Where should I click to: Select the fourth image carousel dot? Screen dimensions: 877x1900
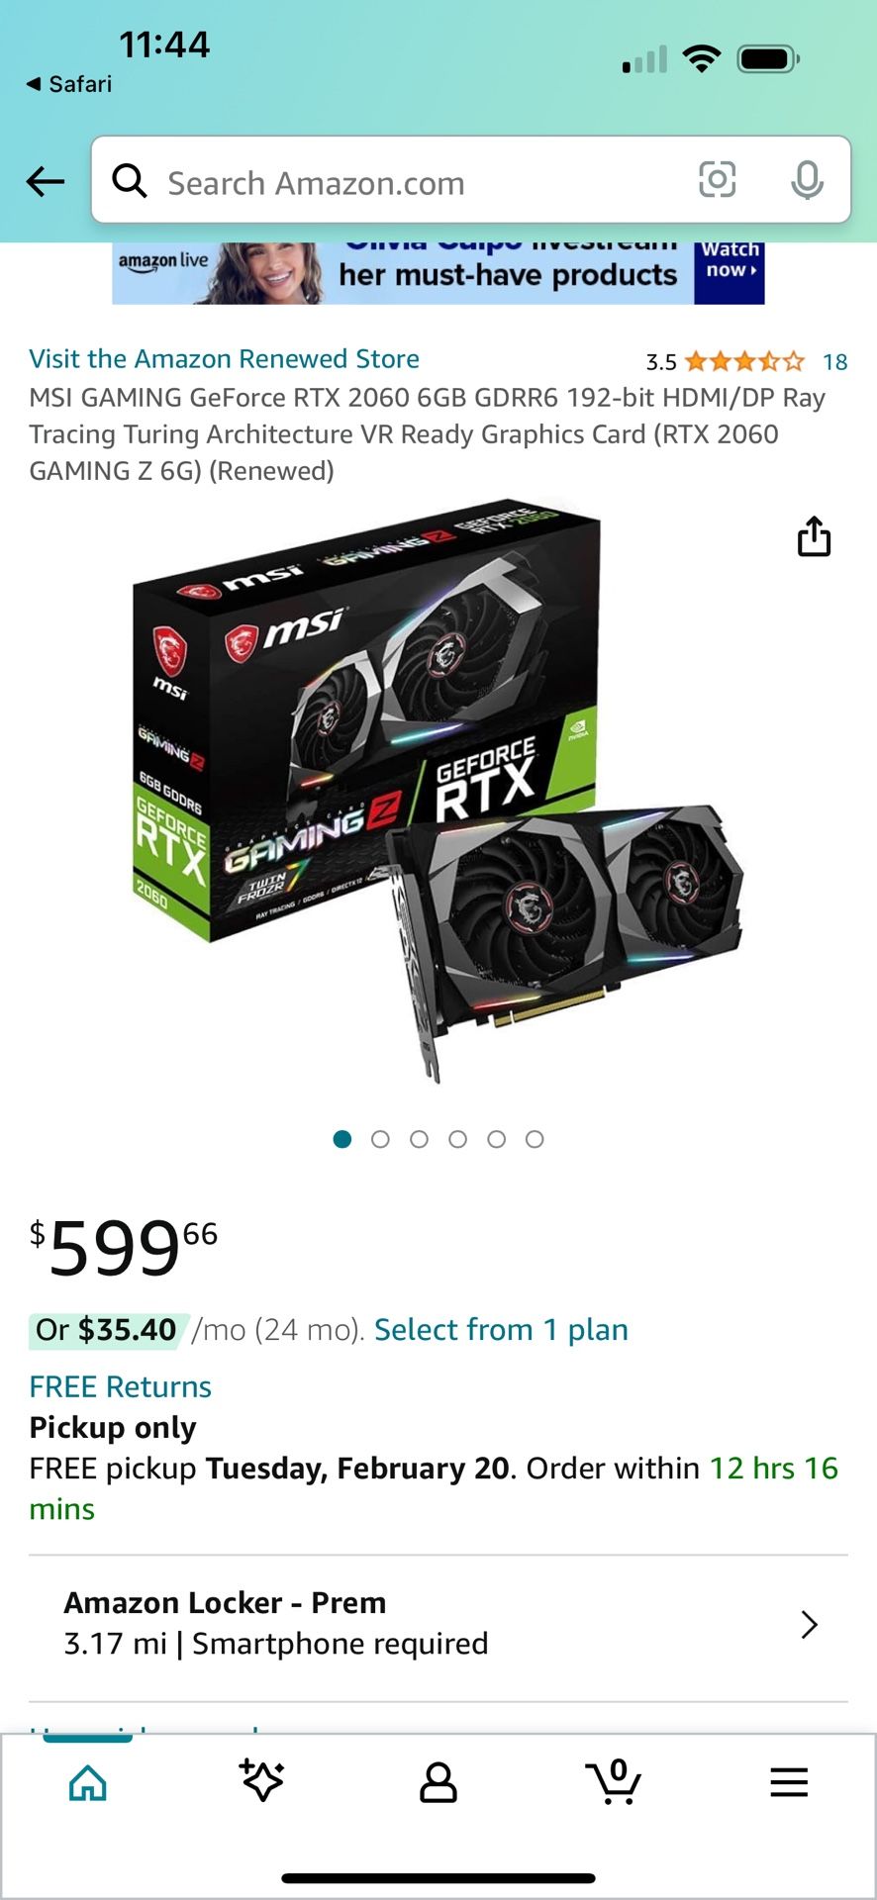[x=457, y=1139]
